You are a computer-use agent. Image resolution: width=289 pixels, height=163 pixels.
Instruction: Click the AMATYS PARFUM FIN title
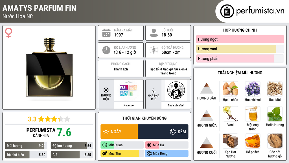(39, 8)
